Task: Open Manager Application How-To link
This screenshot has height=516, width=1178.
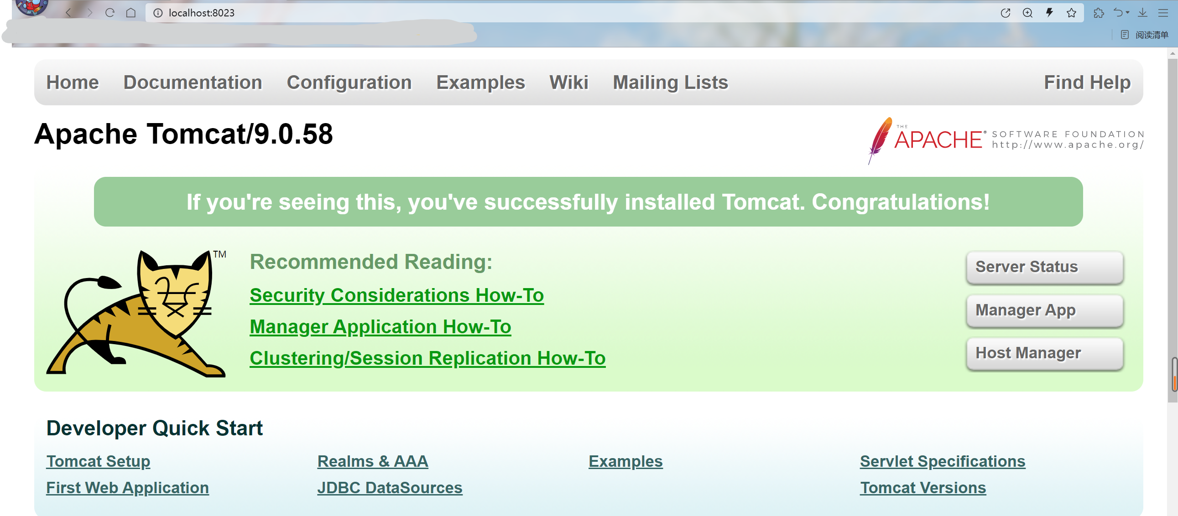Action: click(380, 327)
